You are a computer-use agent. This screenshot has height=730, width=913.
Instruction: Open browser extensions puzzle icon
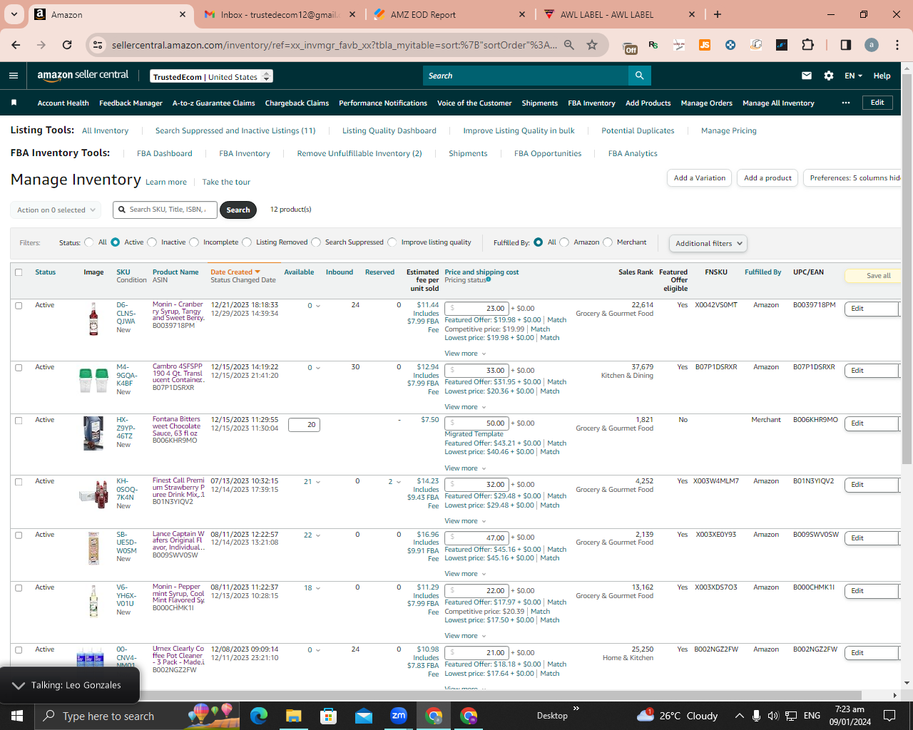(807, 45)
